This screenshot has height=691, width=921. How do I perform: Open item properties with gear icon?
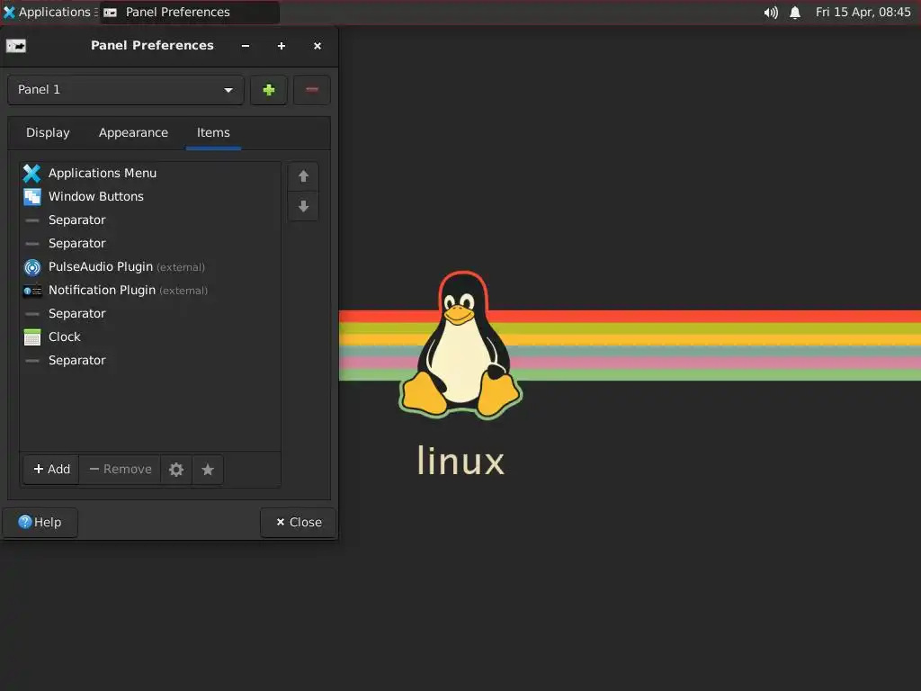176,470
